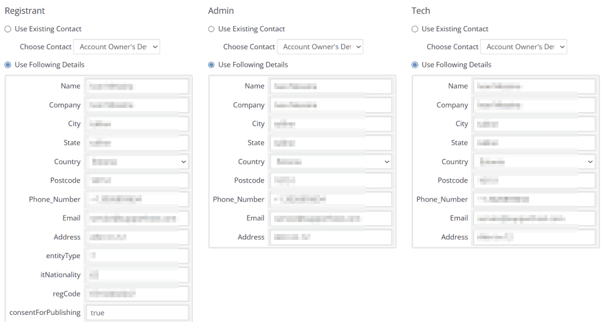Click Registrant Email field
This screenshot has height=322, width=606.
[137, 218]
